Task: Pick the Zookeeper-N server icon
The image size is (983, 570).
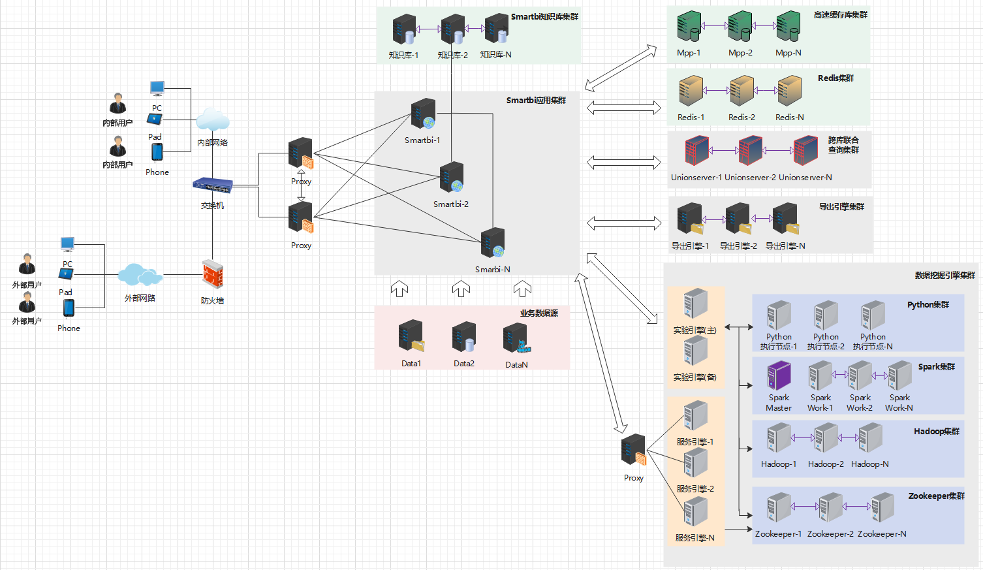Action: pyautogui.click(x=882, y=507)
